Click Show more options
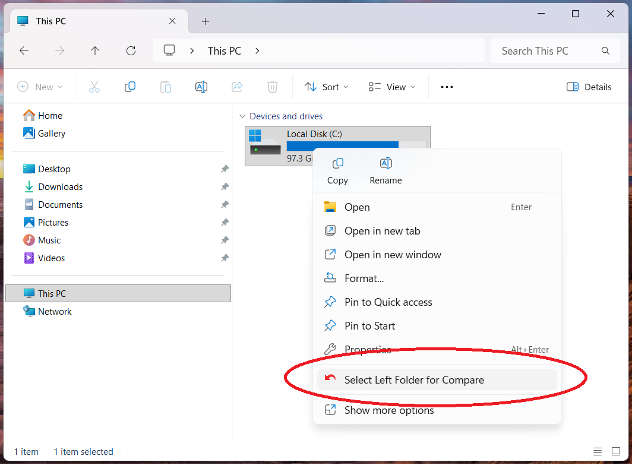The height and width of the screenshot is (475, 632). 437,410
